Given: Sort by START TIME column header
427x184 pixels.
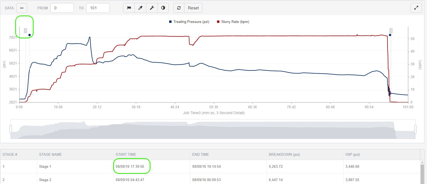Looking at the screenshot, I should tap(126, 154).
